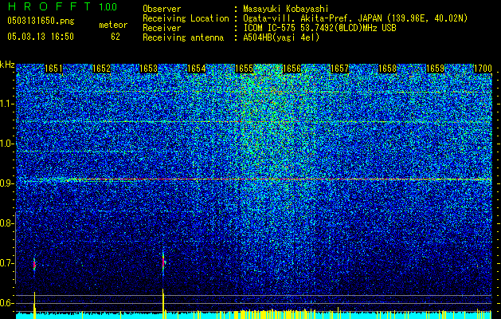Viewport: 501px width, 319px height.
Task: Click the Receiver label
Action: tap(162, 28)
